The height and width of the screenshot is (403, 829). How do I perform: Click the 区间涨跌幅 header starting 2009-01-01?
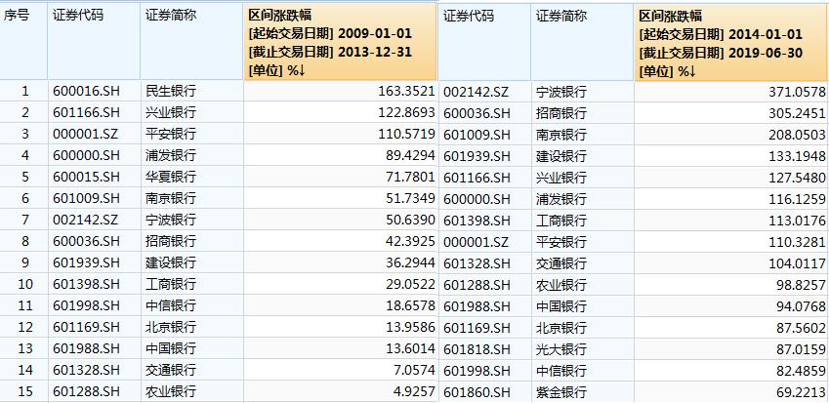click(341, 43)
